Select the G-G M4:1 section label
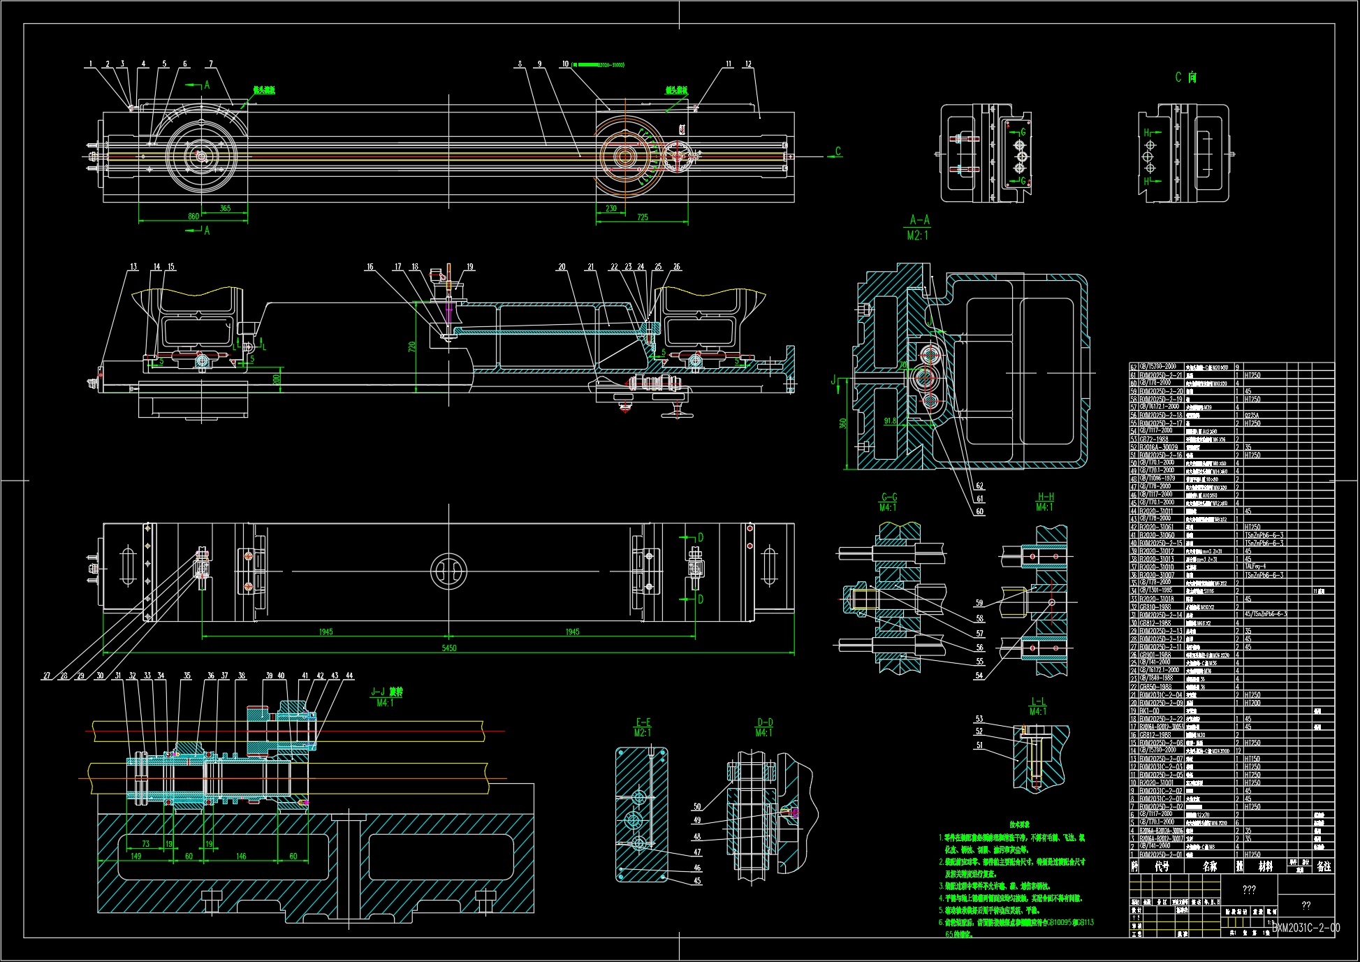1360x962 pixels. point(889,502)
